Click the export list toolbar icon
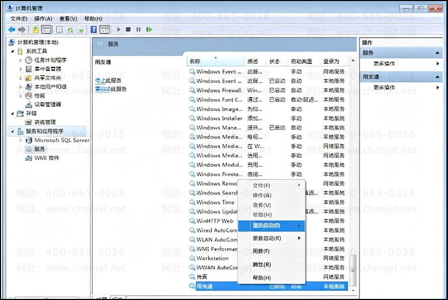448x300 pixels. click(80, 29)
